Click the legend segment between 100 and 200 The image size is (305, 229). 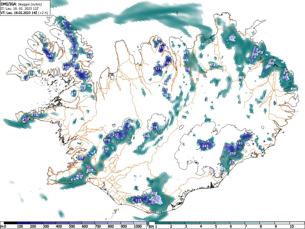[x=23, y=223]
